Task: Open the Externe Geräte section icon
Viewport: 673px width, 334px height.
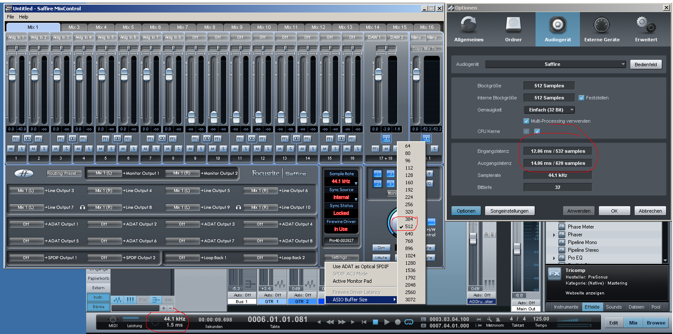Action: (x=602, y=25)
